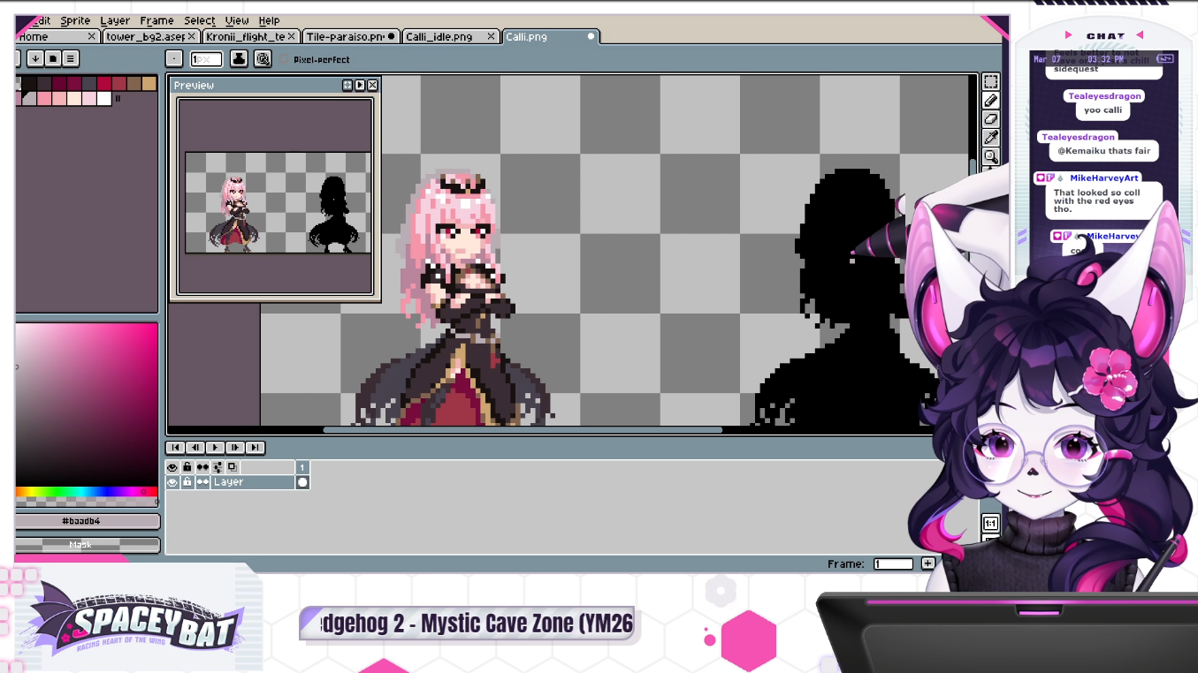
Task: Open timeline settings icon in header
Action: [217, 467]
